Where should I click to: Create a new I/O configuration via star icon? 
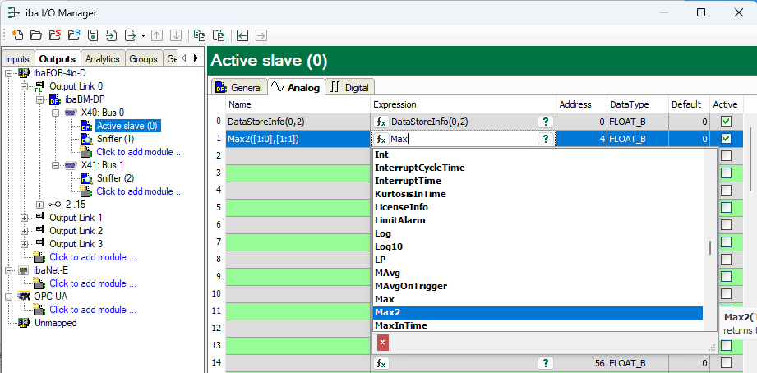click(x=17, y=35)
